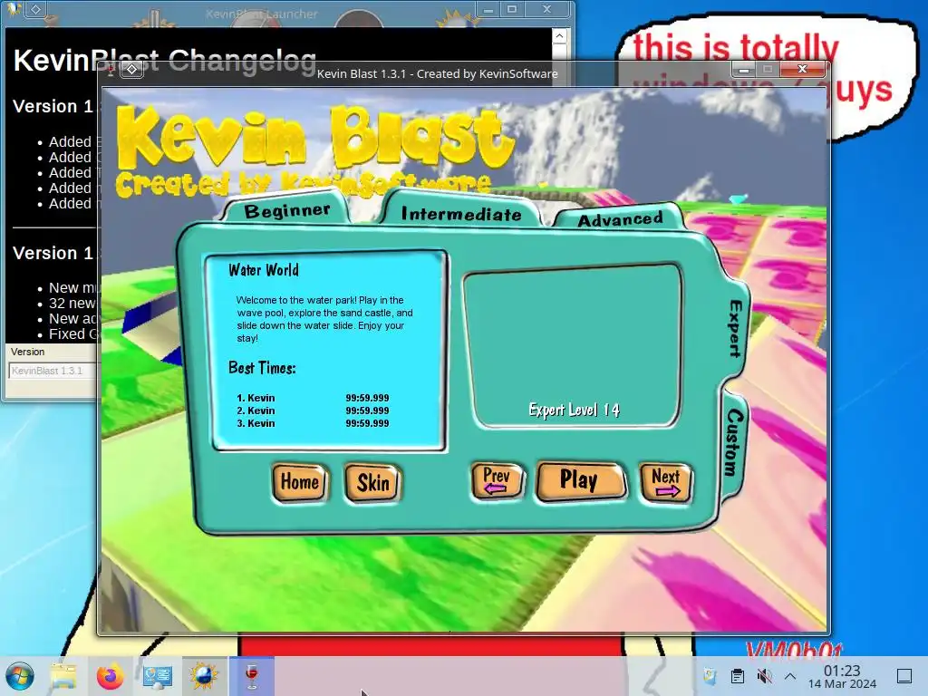Open the Expert side tab

tap(736, 329)
